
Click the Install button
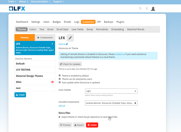click(20, 95)
